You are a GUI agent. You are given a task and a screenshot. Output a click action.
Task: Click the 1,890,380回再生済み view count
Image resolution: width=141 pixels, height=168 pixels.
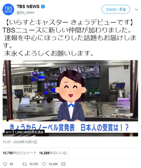pyautogui.click(x=29, y=132)
